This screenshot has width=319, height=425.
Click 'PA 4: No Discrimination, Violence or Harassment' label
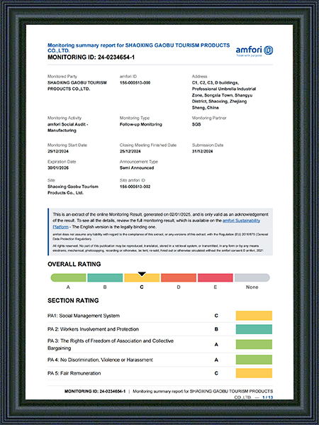pyautogui.click(x=100, y=360)
